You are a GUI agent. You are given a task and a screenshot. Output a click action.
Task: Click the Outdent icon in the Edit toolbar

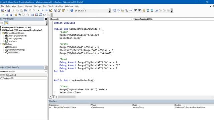click(139, 10)
